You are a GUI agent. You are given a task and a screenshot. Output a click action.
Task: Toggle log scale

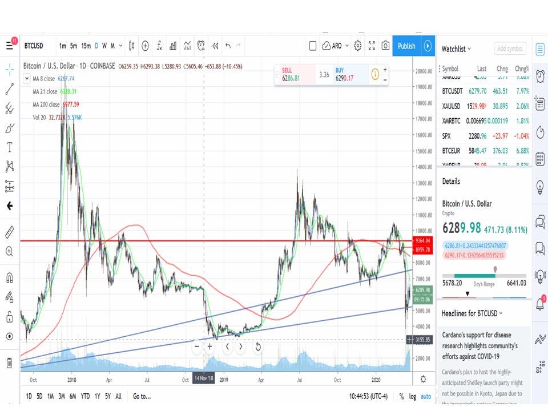coord(413,397)
